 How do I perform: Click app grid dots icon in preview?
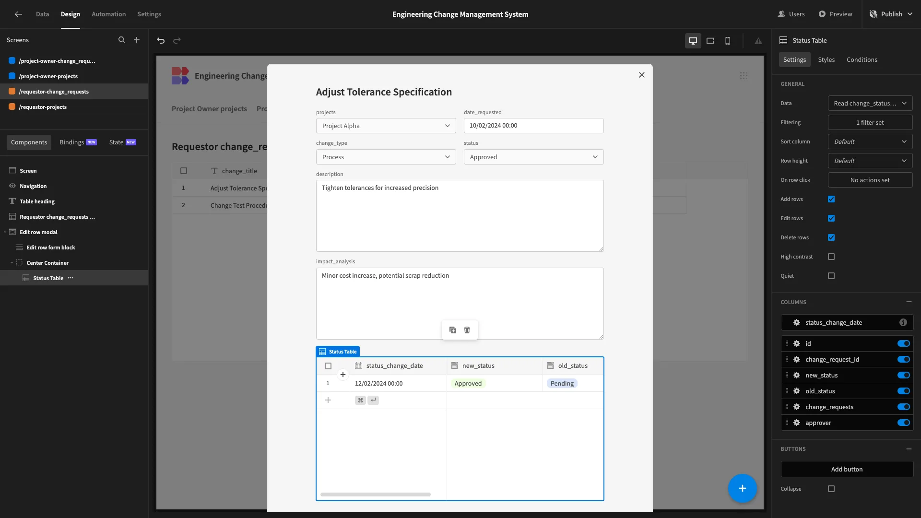pos(744,76)
